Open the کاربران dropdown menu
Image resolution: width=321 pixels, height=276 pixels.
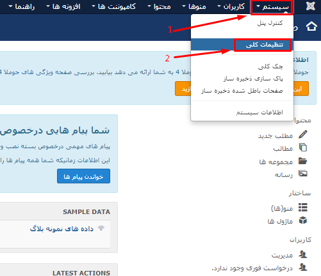coord(231,7)
